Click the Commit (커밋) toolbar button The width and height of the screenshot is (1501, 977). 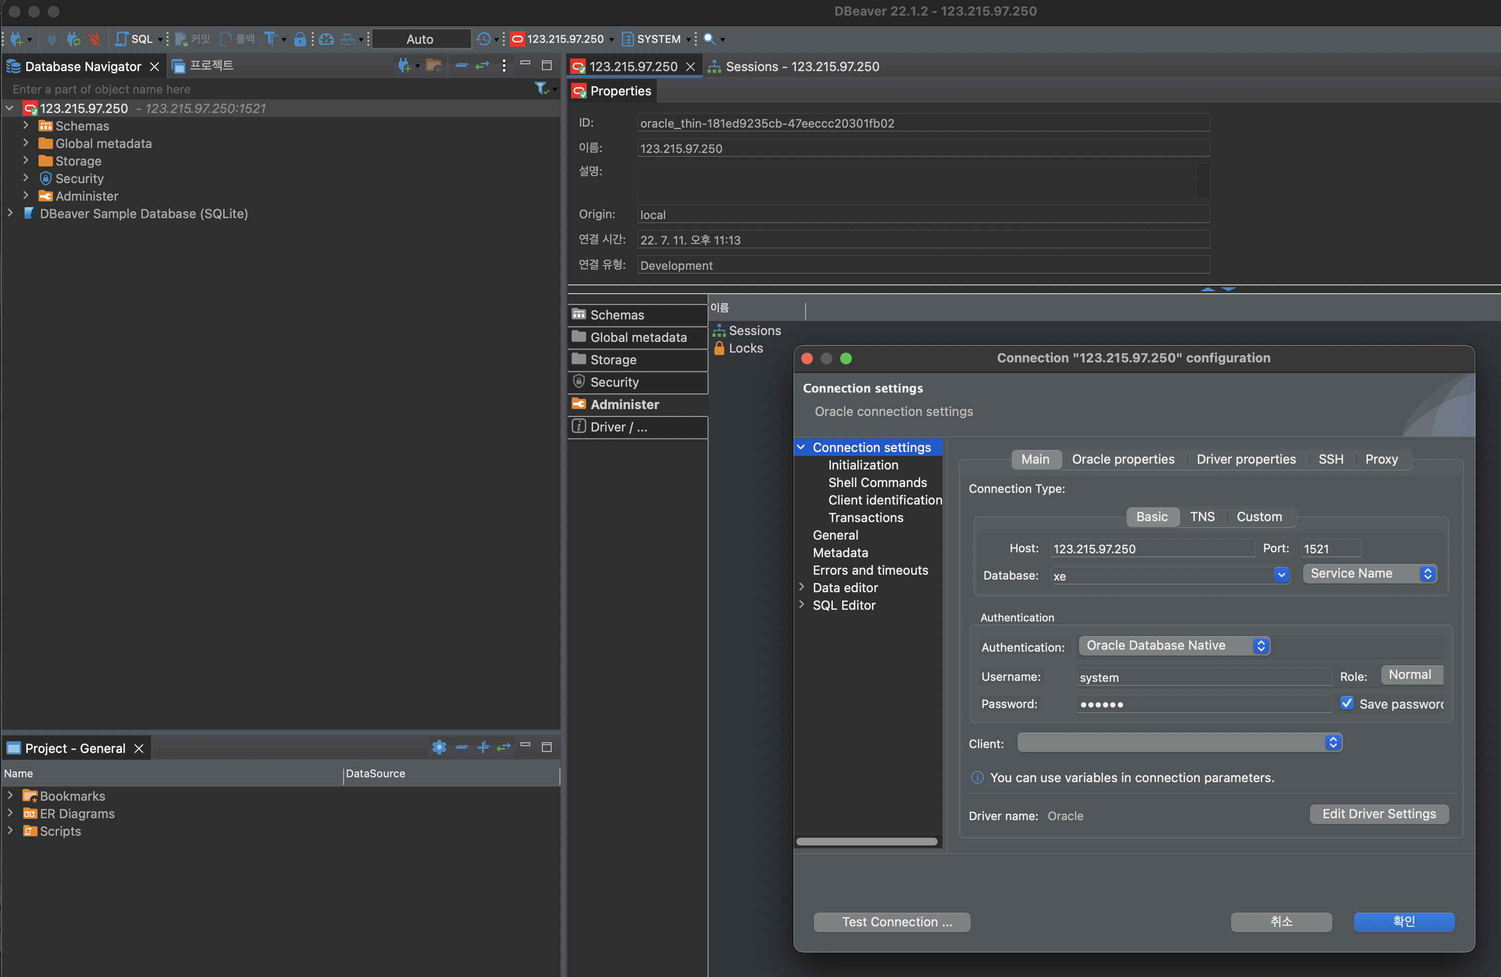(192, 39)
